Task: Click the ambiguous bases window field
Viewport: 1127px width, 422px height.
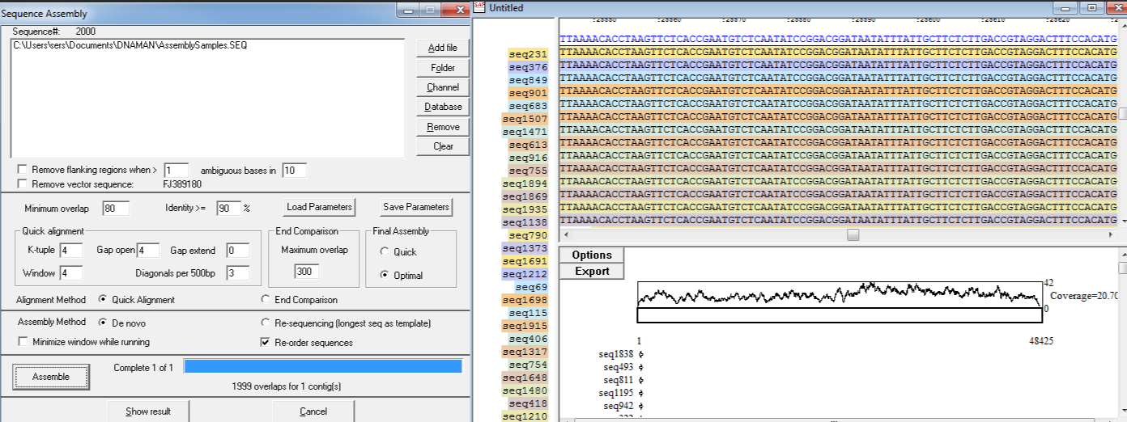Action: click(295, 171)
